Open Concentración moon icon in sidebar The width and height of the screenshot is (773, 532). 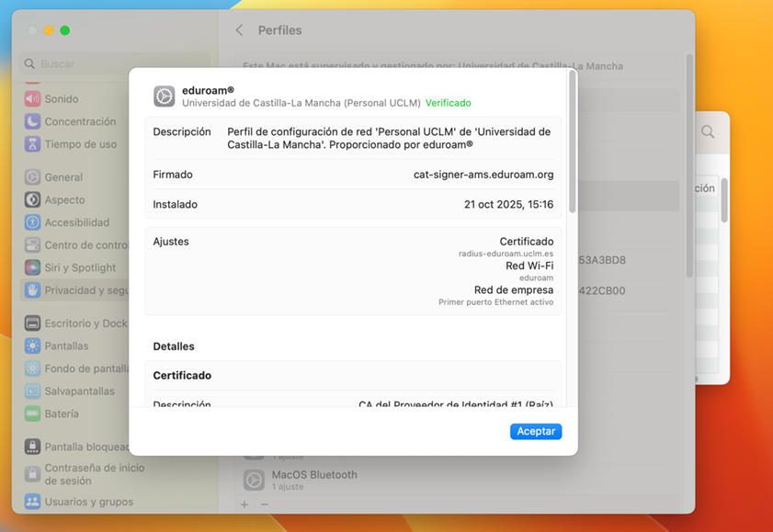pyautogui.click(x=32, y=121)
